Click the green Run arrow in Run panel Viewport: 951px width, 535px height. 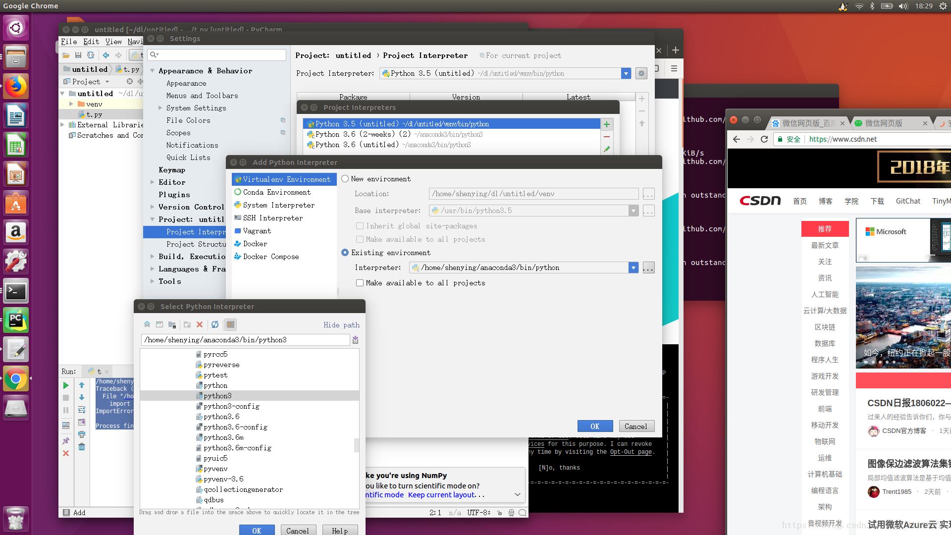click(66, 385)
